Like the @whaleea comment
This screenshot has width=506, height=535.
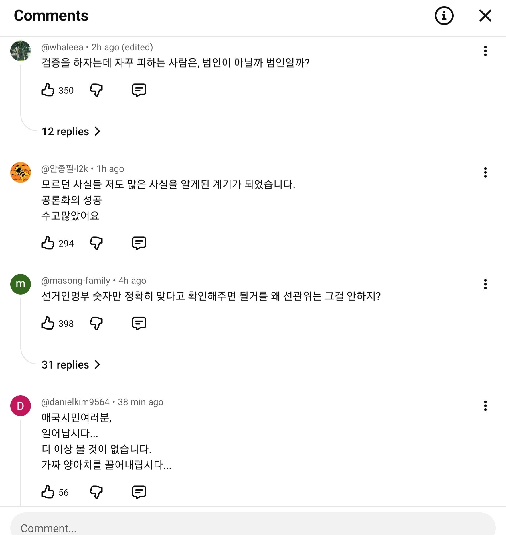click(x=48, y=90)
